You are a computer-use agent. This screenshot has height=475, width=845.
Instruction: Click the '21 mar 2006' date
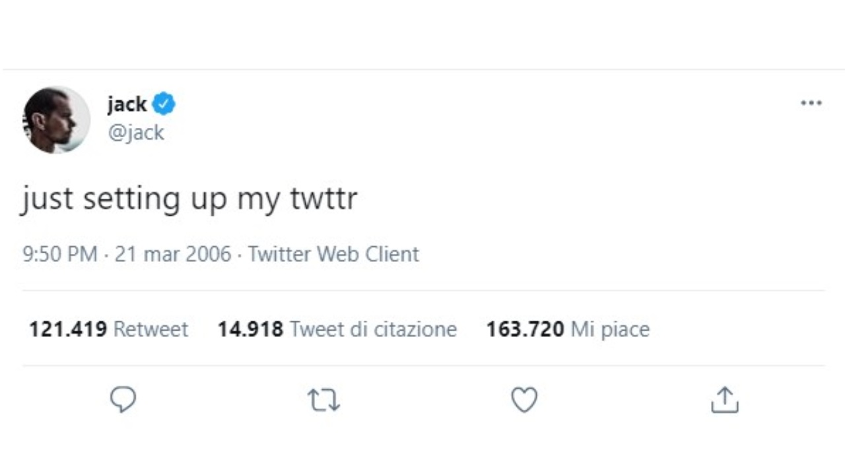(173, 254)
